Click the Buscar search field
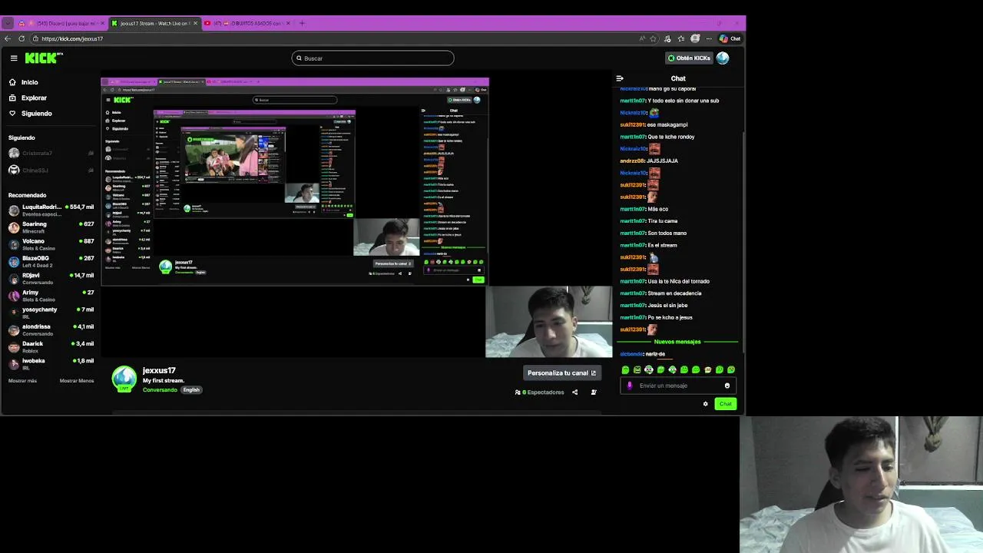 pos(372,58)
